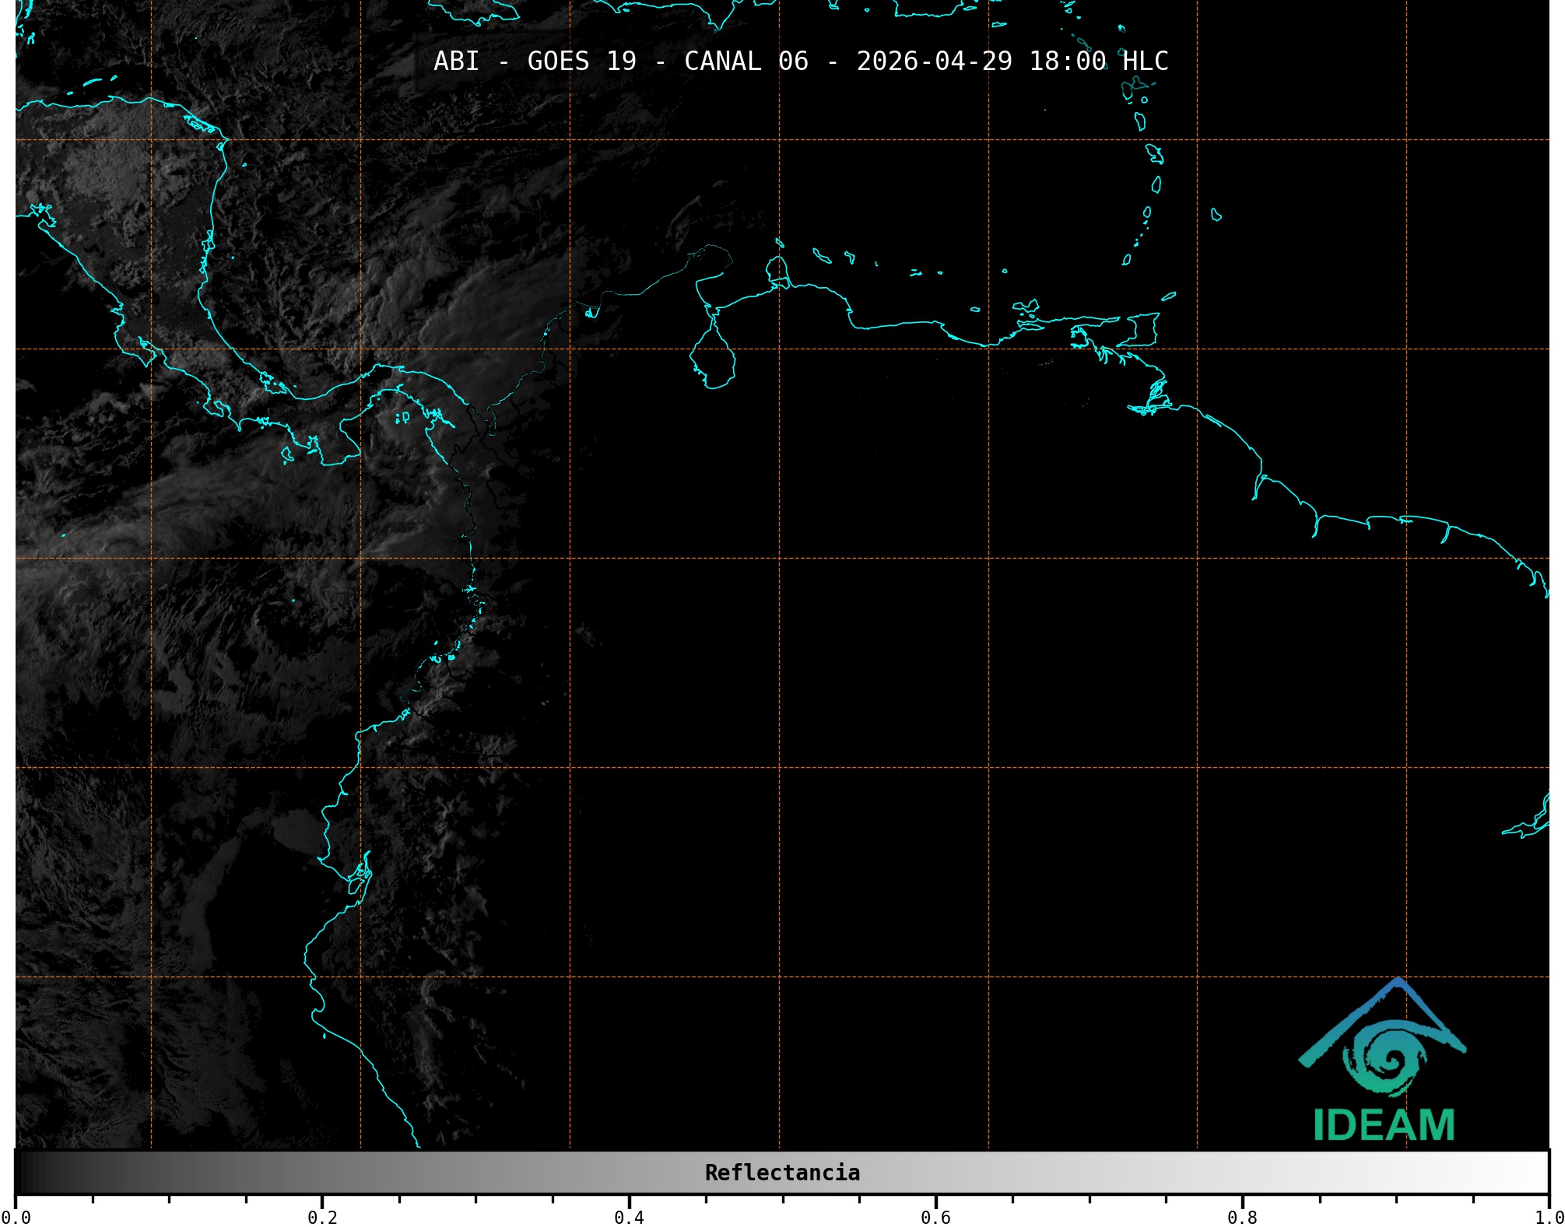Click the IDEAM green text wordmark
Screen dimensions: 1565x1227
(x=1384, y=1125)
